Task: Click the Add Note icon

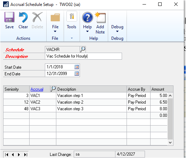Action: (100, 17)
